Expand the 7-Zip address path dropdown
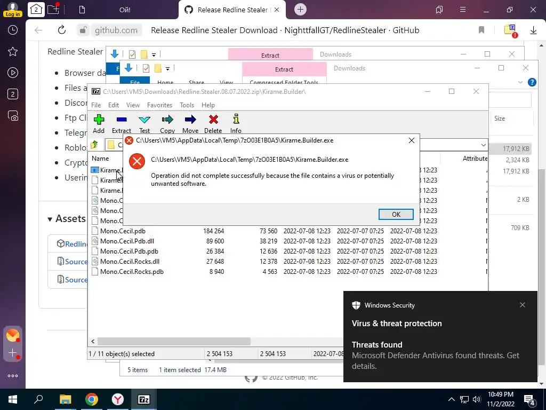Viewport: 546px width, 410px height. (483, 145)
